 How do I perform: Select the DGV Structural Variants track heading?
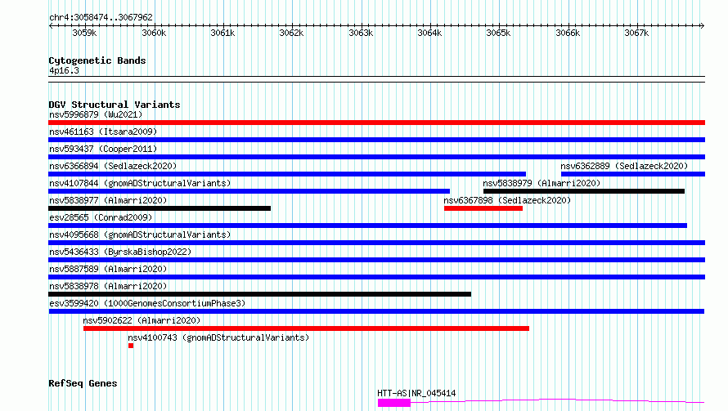pyautogui.click(x=115, y=105)
